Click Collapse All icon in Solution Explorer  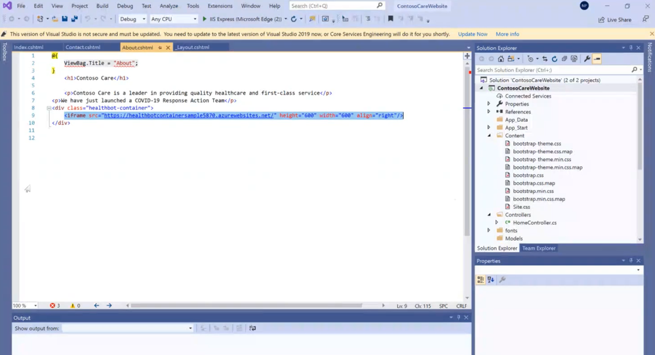pos(565,59)
